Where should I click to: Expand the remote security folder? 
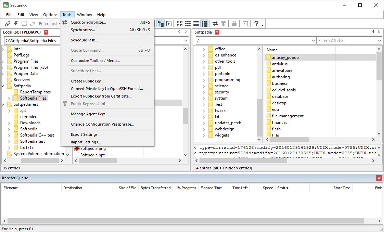point(204,92)
